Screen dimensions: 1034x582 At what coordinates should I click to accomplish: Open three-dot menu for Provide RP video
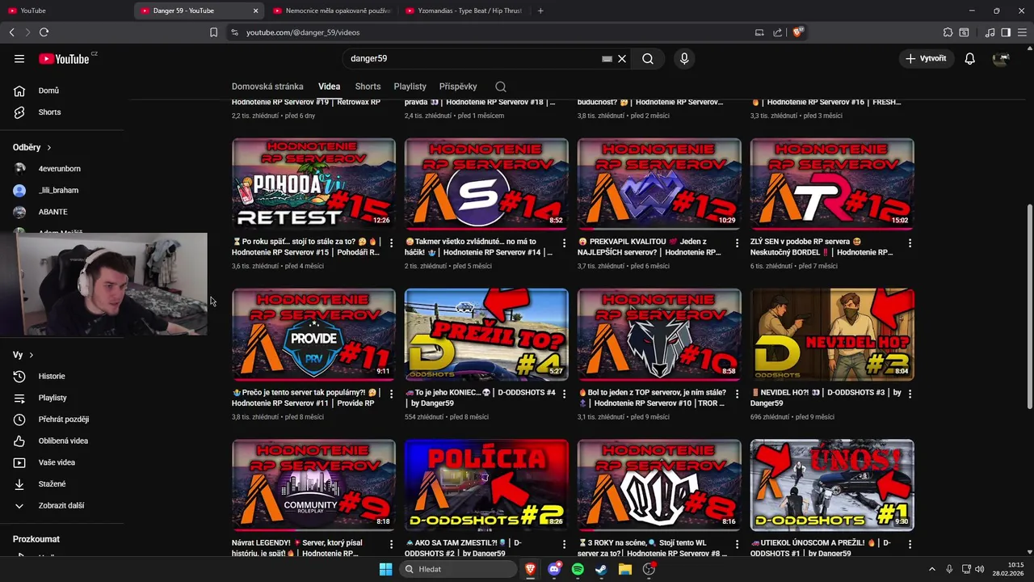pos(392,394)
